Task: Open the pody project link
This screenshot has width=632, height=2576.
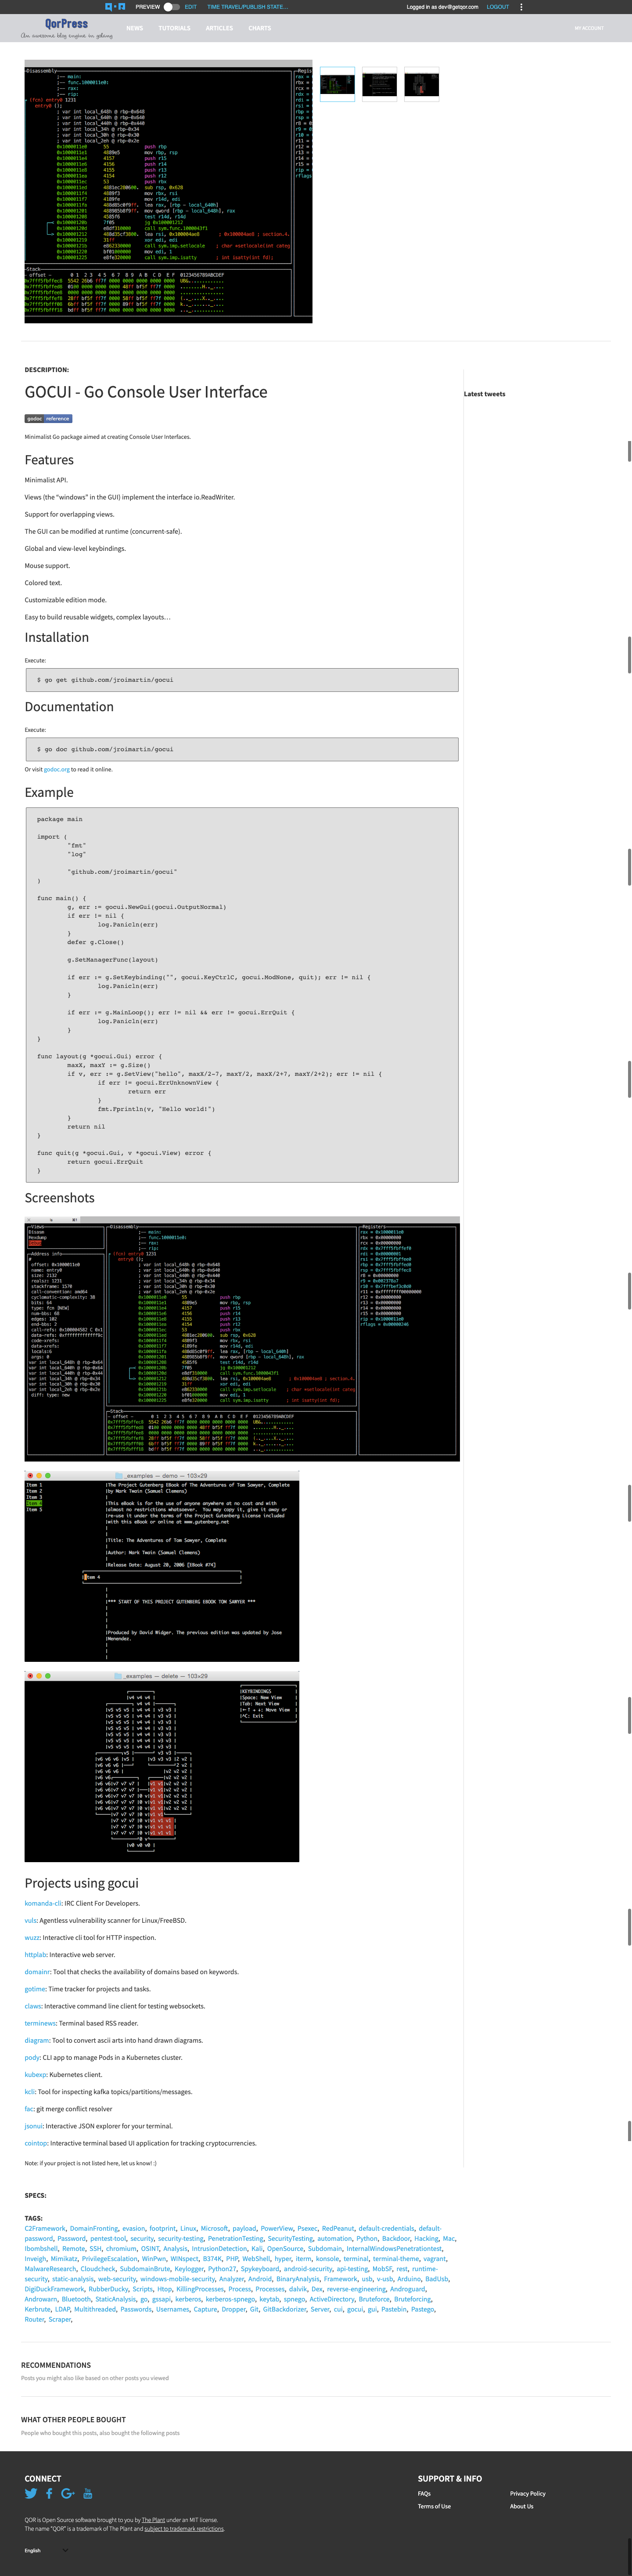Action: [x=32, y=2058]
